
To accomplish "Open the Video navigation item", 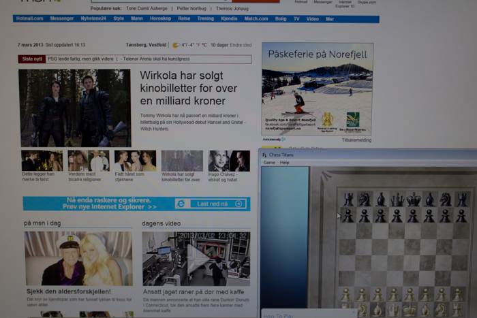I will (312, 19).
